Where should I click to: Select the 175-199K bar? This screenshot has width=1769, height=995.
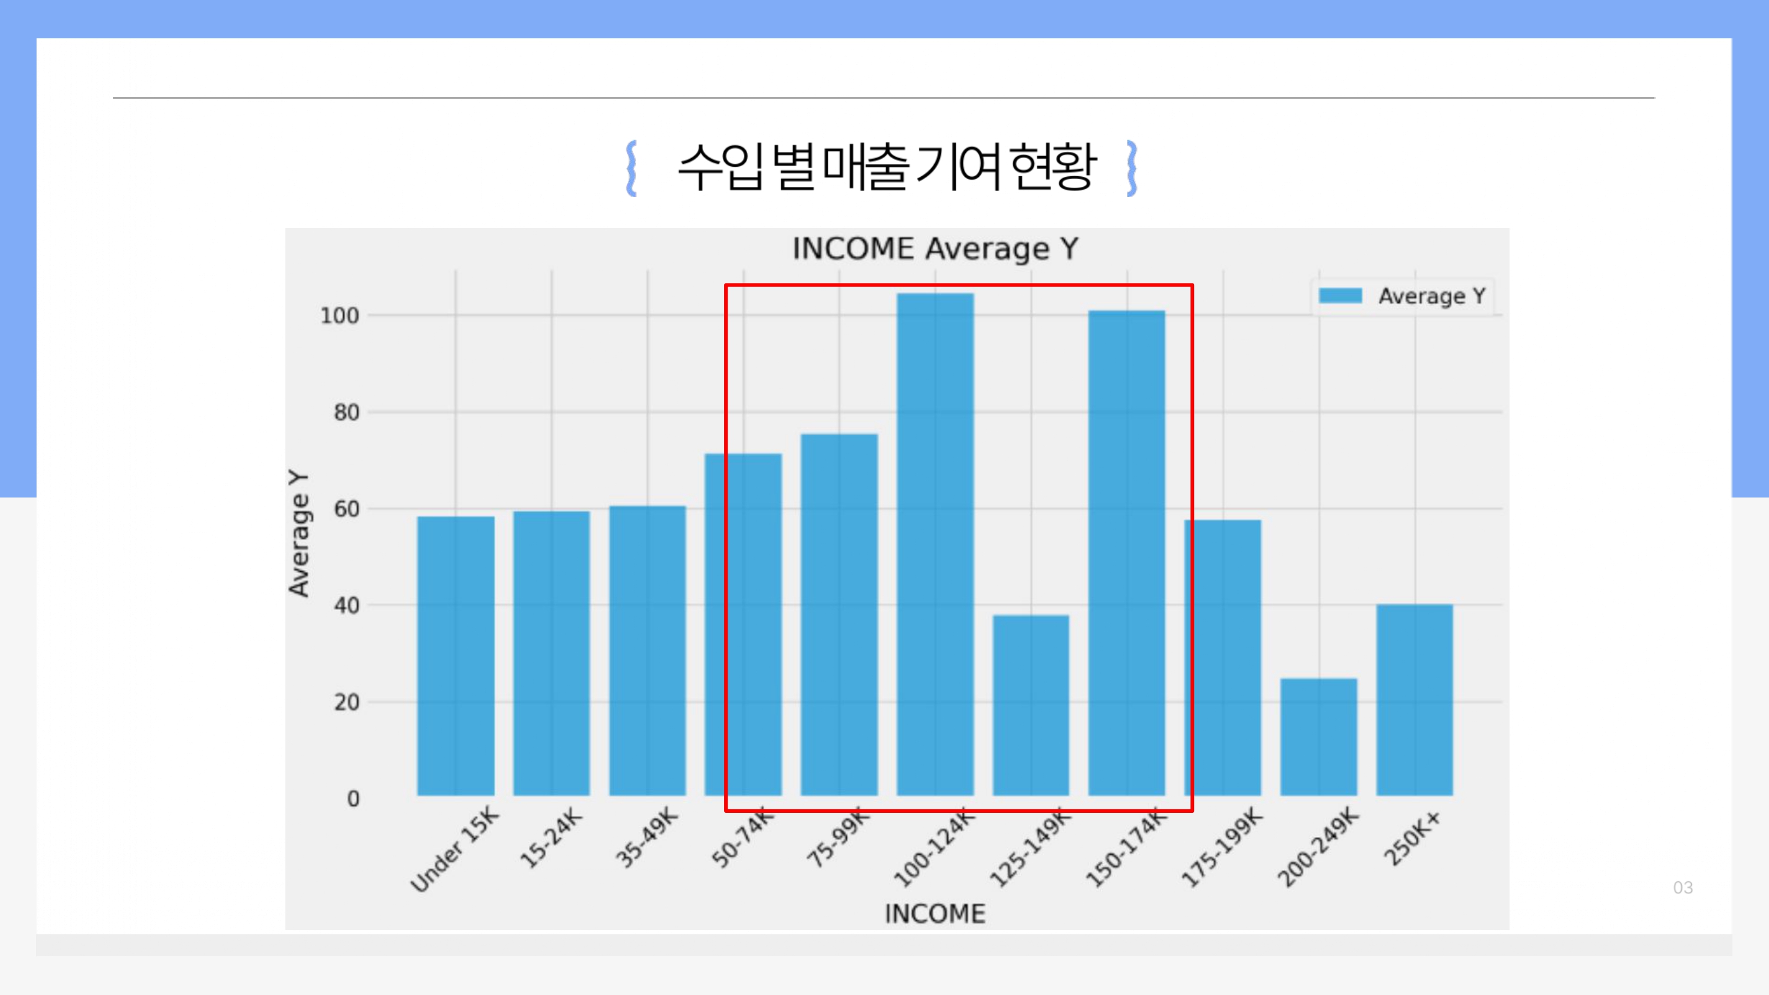click(1223, 657)
